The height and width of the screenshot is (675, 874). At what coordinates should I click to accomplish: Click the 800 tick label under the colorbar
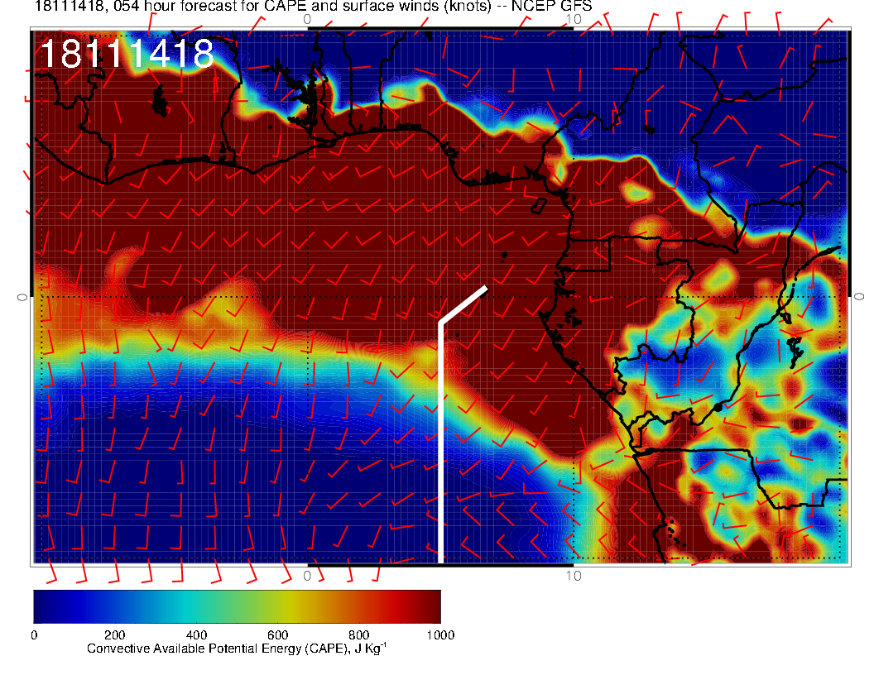coord(358,635)
